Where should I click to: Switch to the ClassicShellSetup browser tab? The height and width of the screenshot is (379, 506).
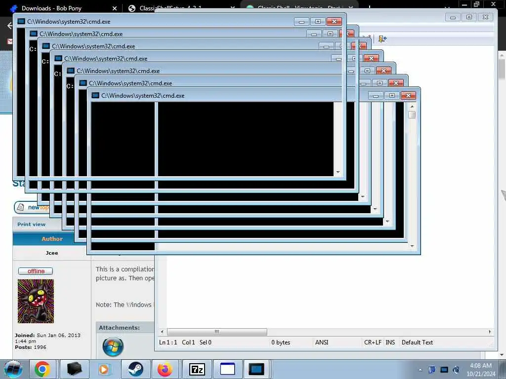click(171, 8)
